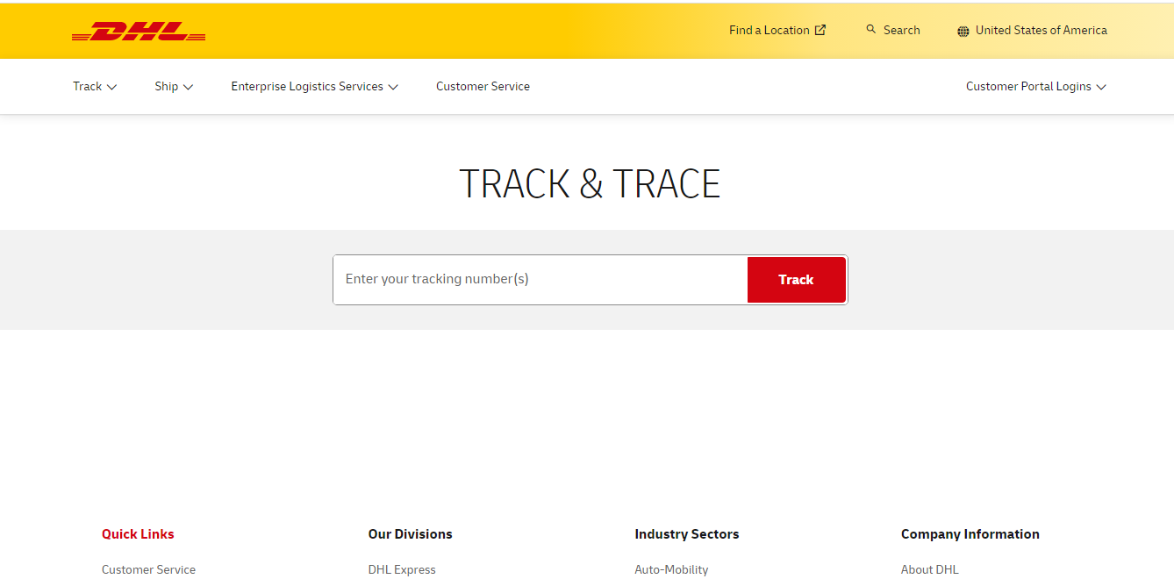The image size is (1174, 579).
Task: Click the chevron arrow next to Ship
Action: (x=188, y=87)
